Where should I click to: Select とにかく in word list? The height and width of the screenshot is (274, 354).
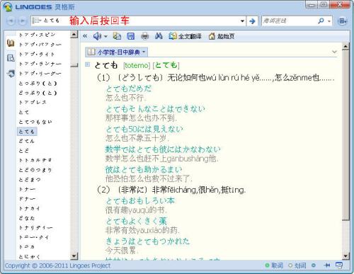tap(30, 256)
